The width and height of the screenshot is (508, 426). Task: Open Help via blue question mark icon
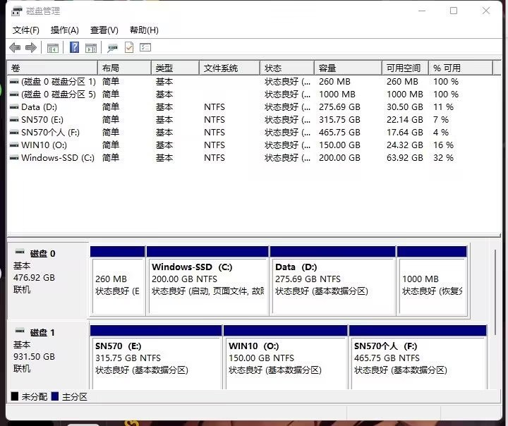tap(74, 48)
